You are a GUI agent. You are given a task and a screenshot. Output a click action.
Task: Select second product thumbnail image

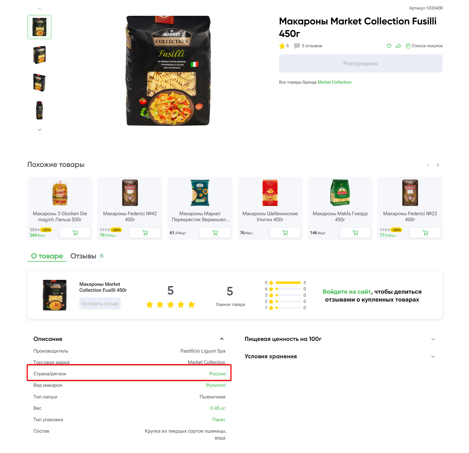(x=39, y=55)
